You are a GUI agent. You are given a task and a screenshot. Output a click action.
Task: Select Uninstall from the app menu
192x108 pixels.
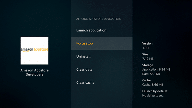[102, 56]
